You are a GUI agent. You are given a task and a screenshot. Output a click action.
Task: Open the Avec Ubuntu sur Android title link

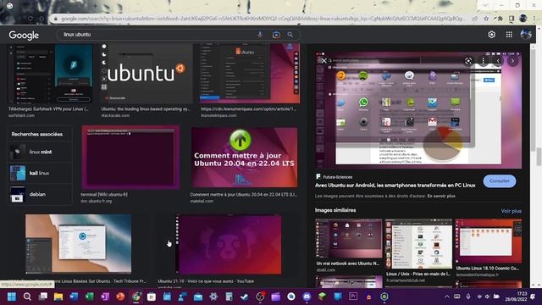[x=395, y=186]
